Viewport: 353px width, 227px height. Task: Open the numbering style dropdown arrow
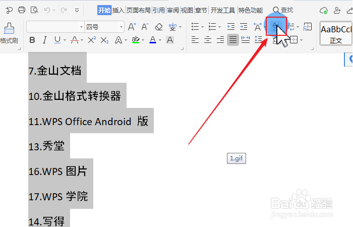[x=219, y=27]
